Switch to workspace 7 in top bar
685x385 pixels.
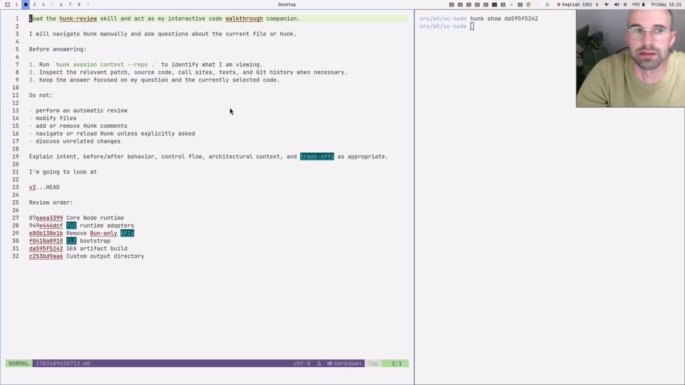70,5
